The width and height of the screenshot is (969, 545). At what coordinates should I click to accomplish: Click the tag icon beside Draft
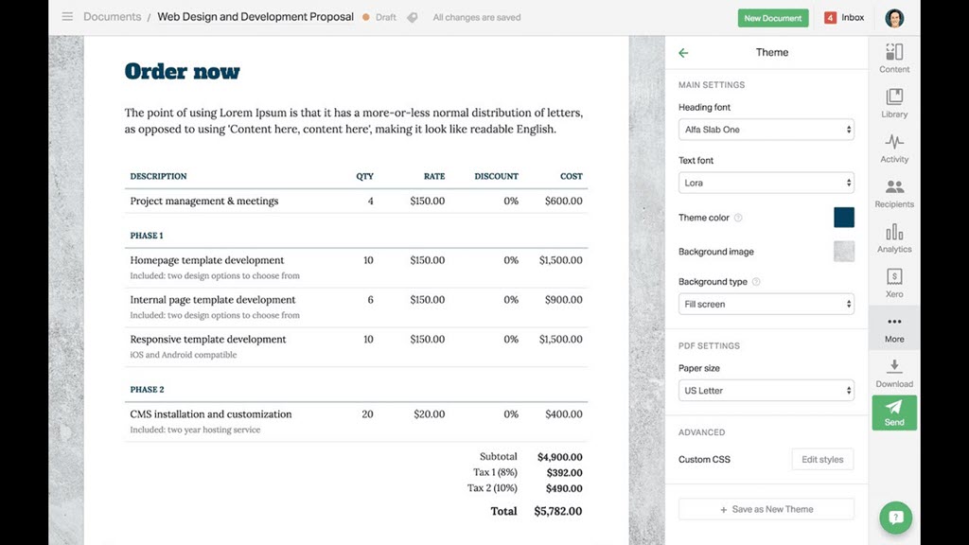coord(413,17)
